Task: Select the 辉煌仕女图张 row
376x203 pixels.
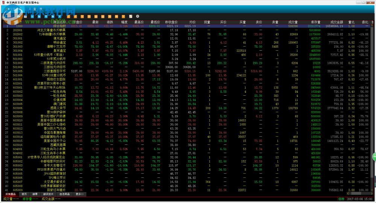Action: point(187,79)
